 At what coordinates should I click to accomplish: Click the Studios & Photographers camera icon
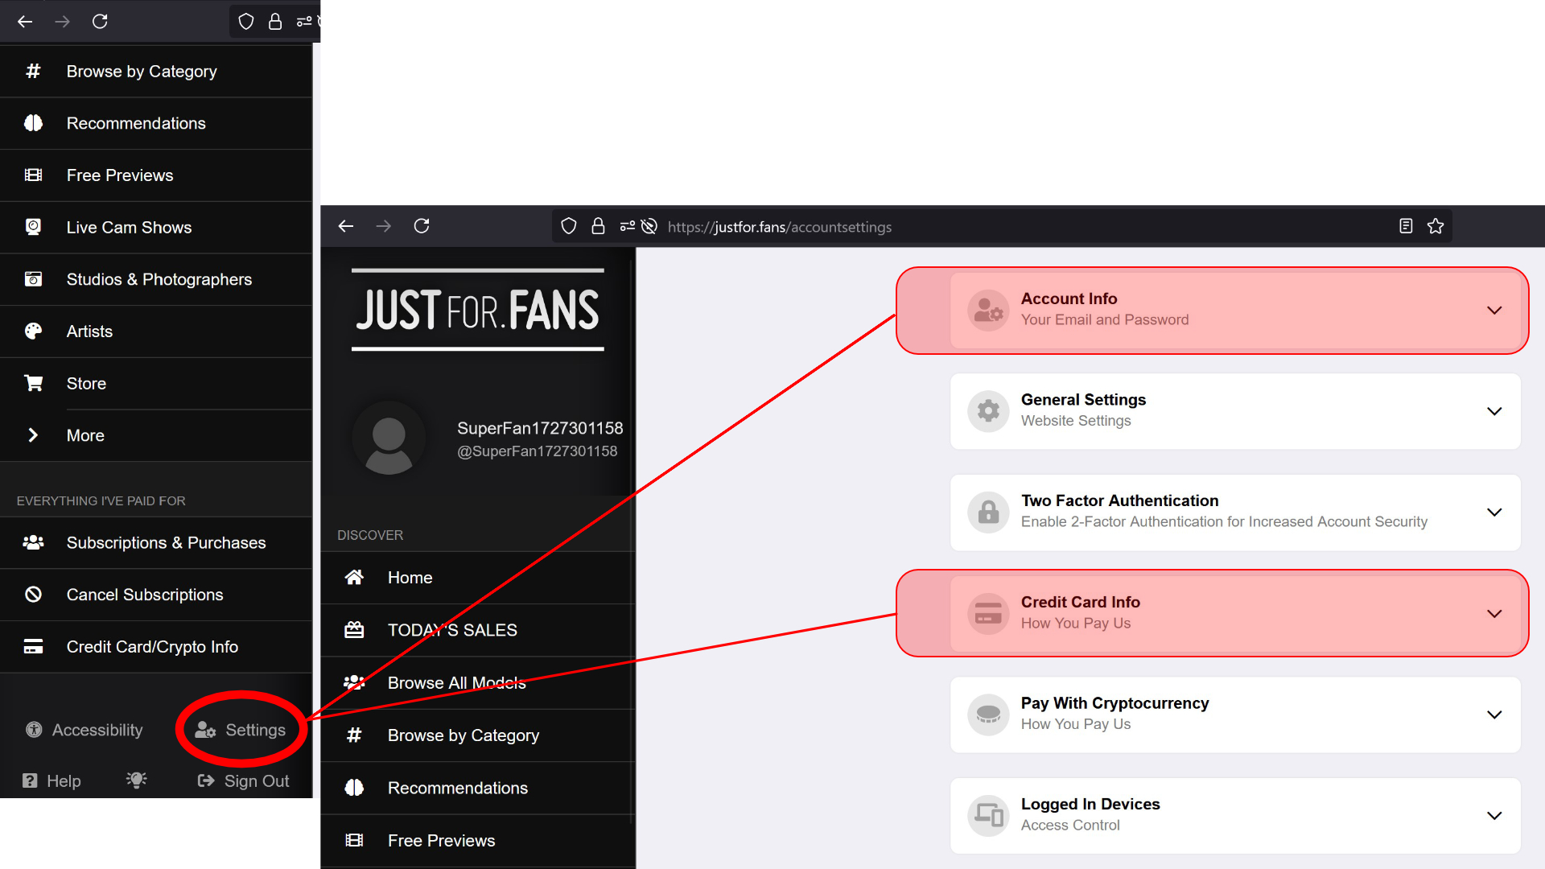[33, 279]
